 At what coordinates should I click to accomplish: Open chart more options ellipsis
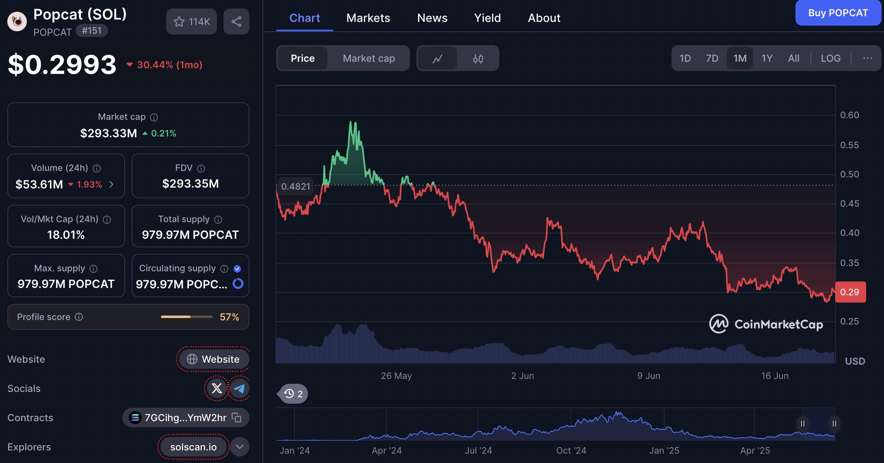(868, 58)
